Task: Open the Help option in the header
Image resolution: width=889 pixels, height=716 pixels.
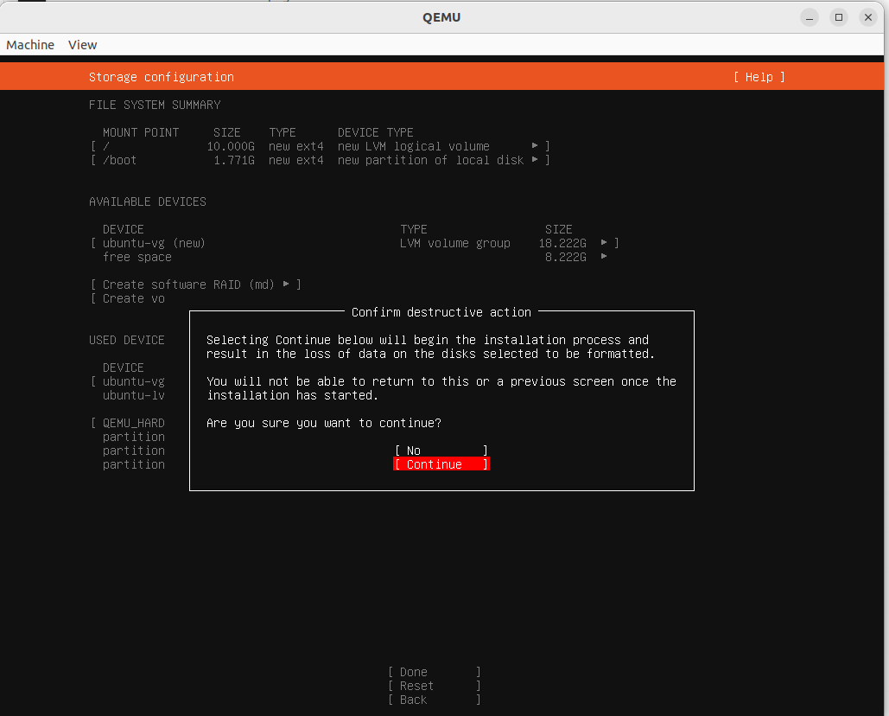Action: (x=759, y=77)
